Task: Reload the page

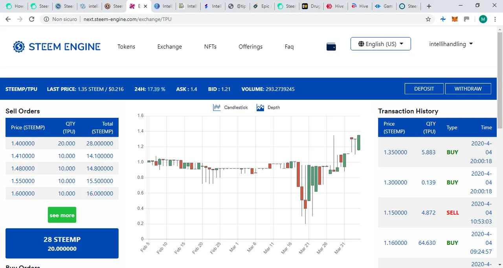Action: pos(32,19)
